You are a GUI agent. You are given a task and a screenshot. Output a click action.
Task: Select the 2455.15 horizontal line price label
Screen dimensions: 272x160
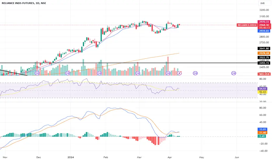[264, 63]
